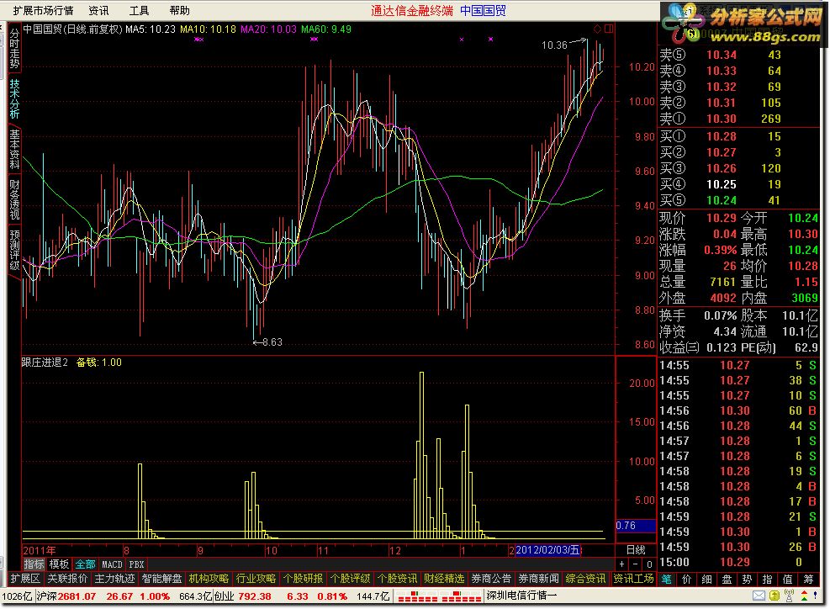Viewport: 830px width, 609px height.
Task: Open 个股研报 bottom tab
Action: coord(303,579)
